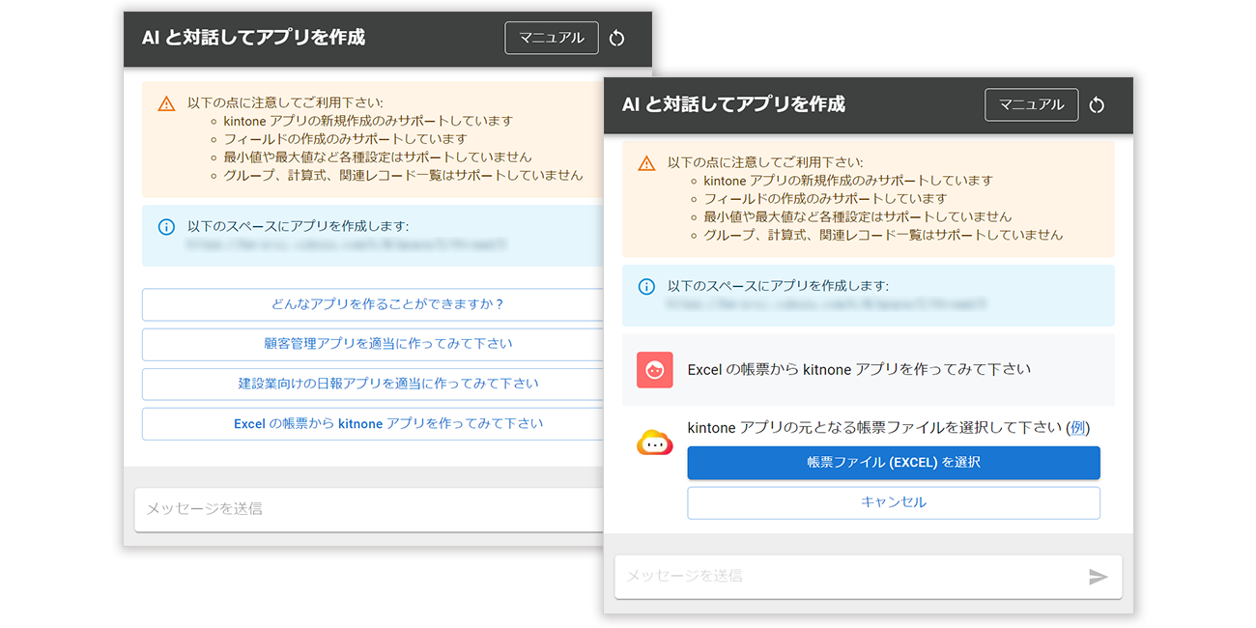Select 建設業向けの日報アプリ suggestion

click(x=373, y=384)
